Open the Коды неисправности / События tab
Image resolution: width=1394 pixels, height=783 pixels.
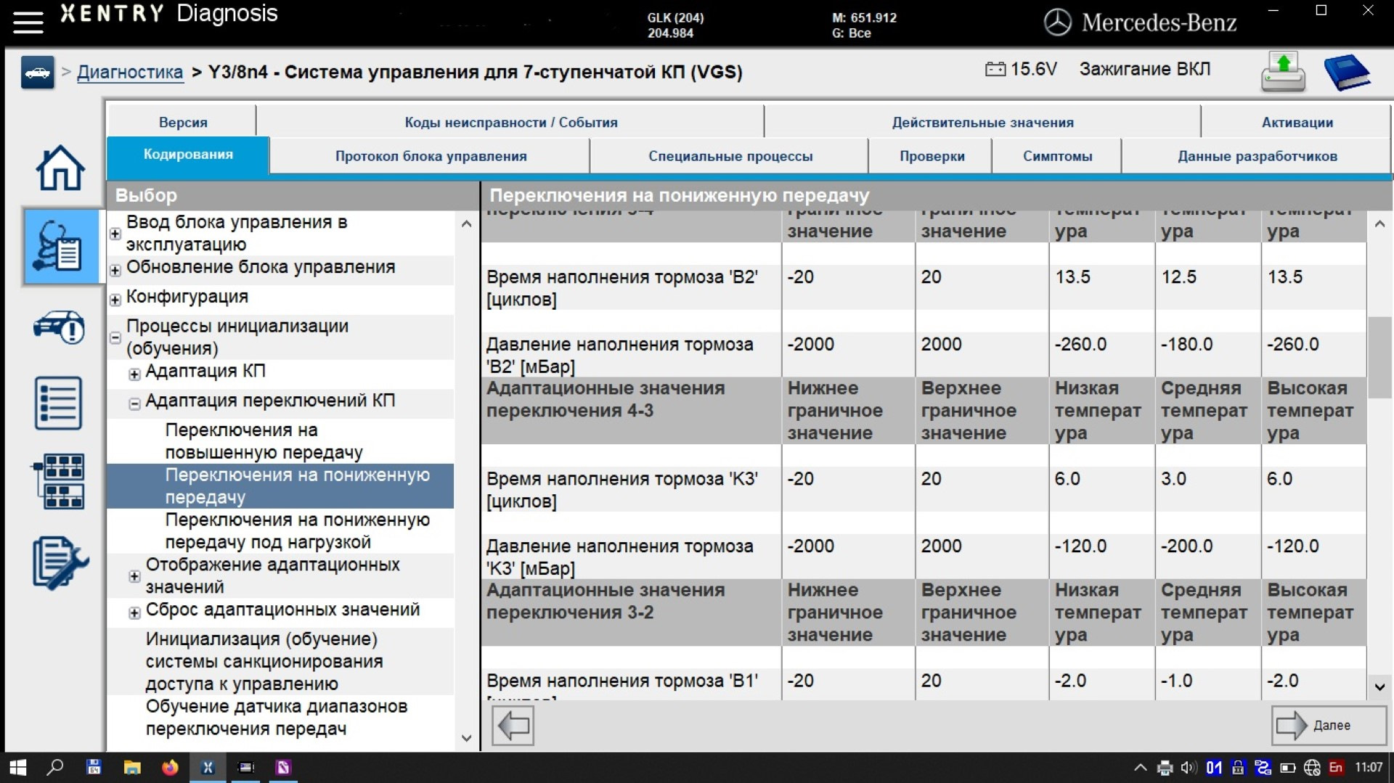(x=511, y=122)
